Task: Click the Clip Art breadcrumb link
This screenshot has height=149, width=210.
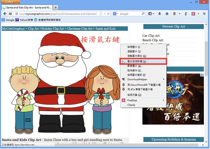Action: [33, 29]
